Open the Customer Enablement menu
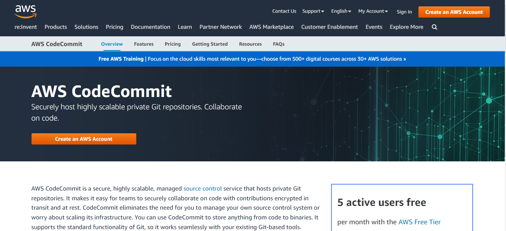 [330, 27]
